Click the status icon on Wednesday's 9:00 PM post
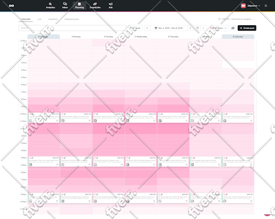Image resolution: width=275 pixels, height=219 pixels. click(x=154, y=201)
